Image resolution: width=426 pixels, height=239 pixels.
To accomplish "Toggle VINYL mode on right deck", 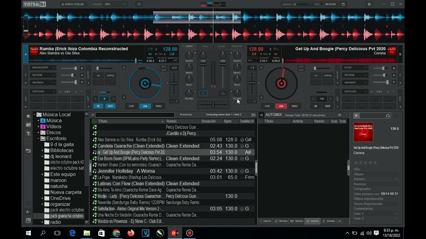I will pyautogui.click(x=301, y=67).
